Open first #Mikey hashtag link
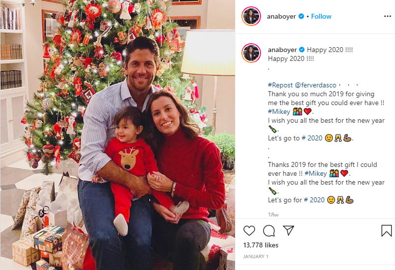The height and width of the screenshot is (270, 395). point(279,111)
